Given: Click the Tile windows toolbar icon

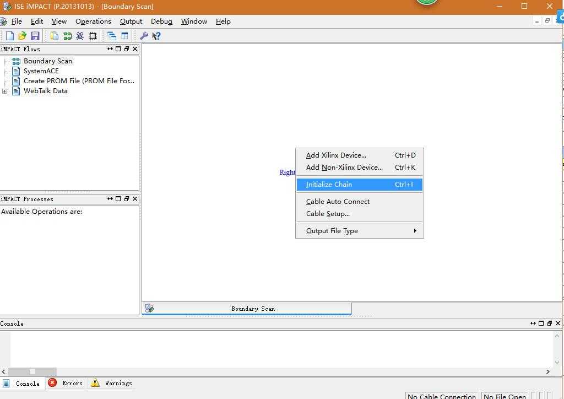Looking at the screenshot, I should tap(124, 36).
